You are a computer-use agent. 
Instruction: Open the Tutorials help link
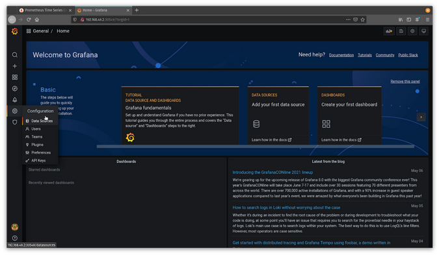coord(364,55)
